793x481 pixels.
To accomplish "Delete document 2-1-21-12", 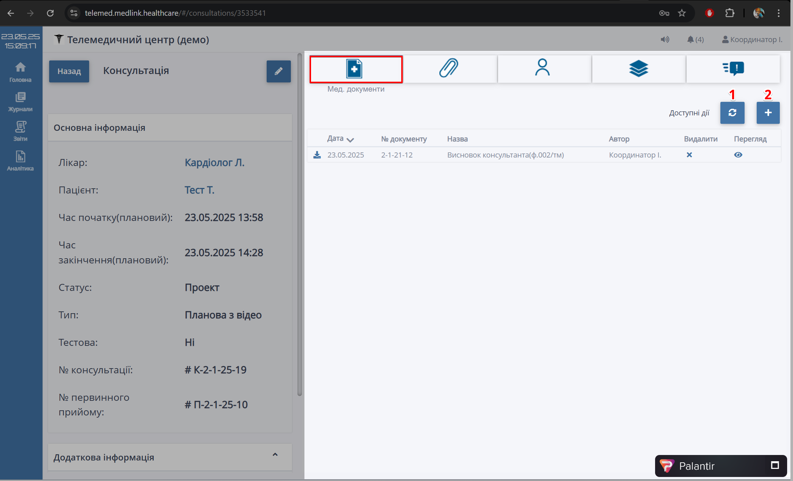I will (689, 155).
